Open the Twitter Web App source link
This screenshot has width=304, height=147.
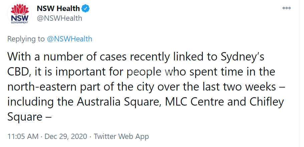click(121, 137)
